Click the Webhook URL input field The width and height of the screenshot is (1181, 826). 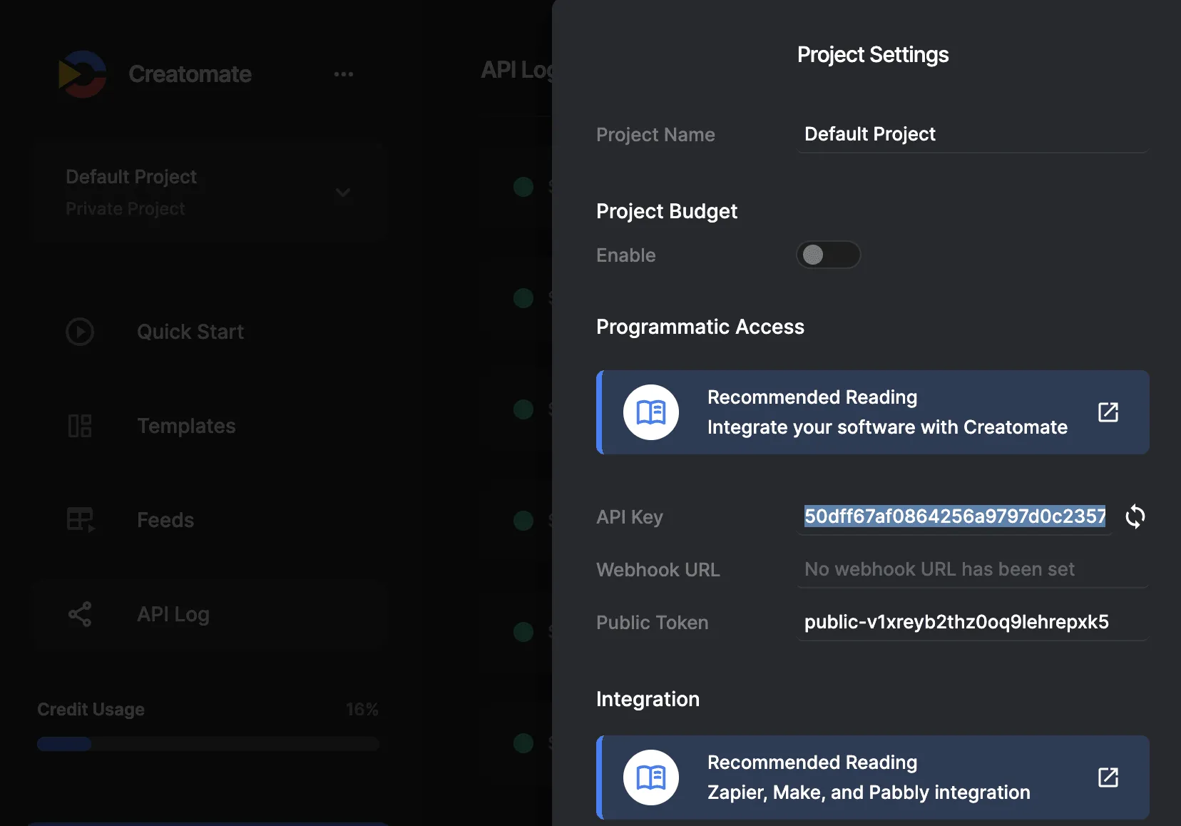(972, 569)
